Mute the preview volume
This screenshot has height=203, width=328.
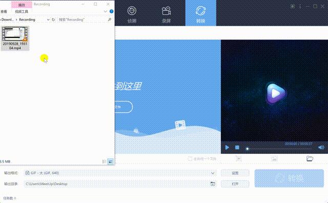[321, 147]
